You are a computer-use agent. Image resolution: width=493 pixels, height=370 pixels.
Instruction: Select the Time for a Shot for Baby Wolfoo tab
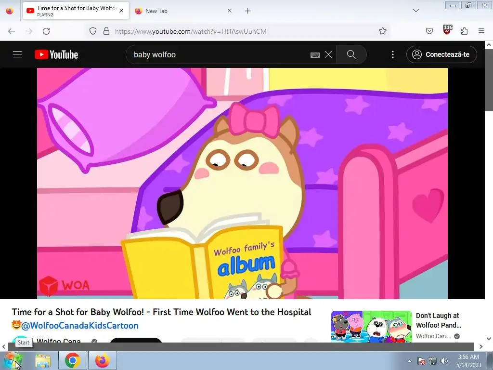[76, 11]
